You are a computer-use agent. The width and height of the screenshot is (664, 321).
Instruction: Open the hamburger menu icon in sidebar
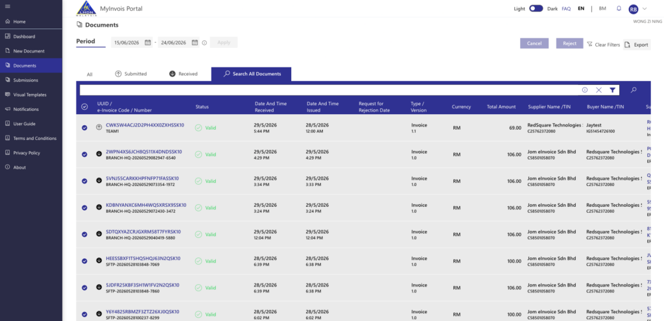point(8,6)
